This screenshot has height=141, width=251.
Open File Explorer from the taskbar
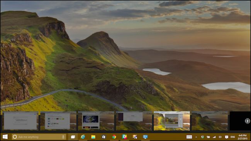[93, 137]
